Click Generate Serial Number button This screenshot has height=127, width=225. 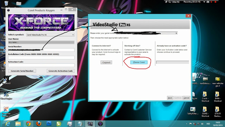22,71
